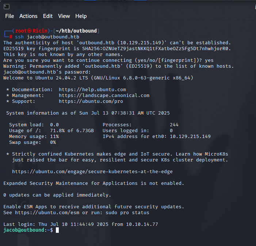This screenshot has height=246, width=256.
Task: Click '0 updates can be applied immediately' line
Action: [57, 195]
